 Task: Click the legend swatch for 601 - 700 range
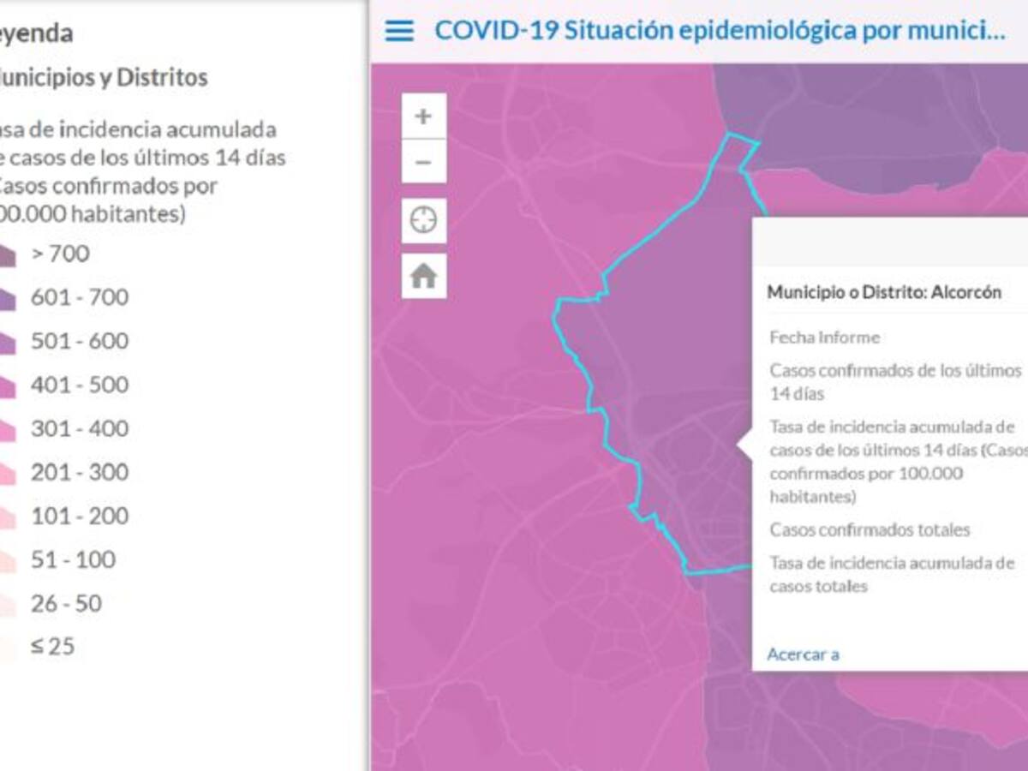(x=7, y=296)
